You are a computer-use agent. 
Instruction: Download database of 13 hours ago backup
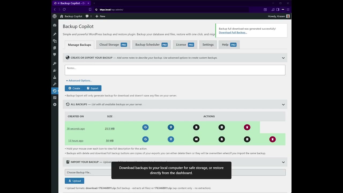click(x=247, y=139)
